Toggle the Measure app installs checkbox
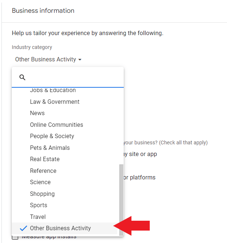This screenshot has width=227, height=243. coord(15,237)
